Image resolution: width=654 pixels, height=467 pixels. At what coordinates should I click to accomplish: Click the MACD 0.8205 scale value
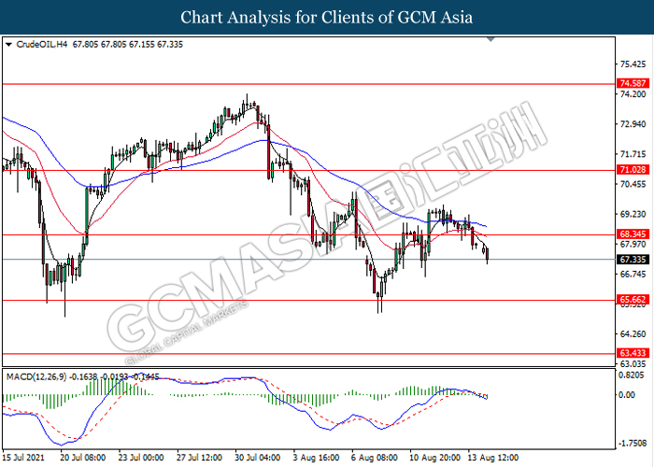click(633, 375)
